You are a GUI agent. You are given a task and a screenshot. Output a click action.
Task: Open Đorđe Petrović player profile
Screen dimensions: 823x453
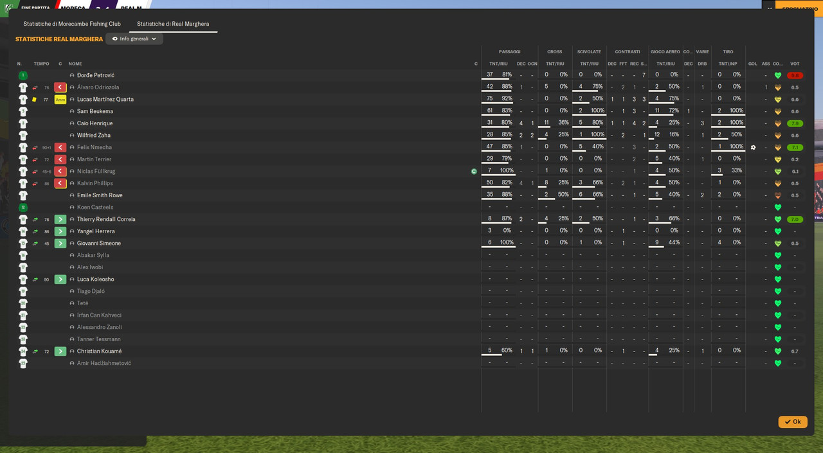96,75
